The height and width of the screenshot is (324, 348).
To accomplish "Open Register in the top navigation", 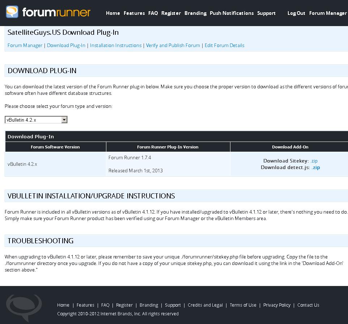I will 171,13.
